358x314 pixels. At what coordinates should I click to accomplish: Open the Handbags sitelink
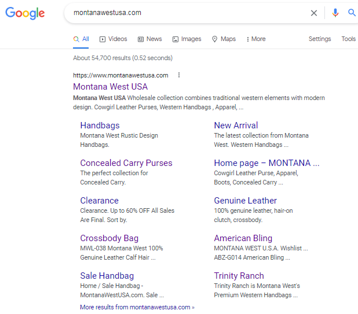pos(100,125)
